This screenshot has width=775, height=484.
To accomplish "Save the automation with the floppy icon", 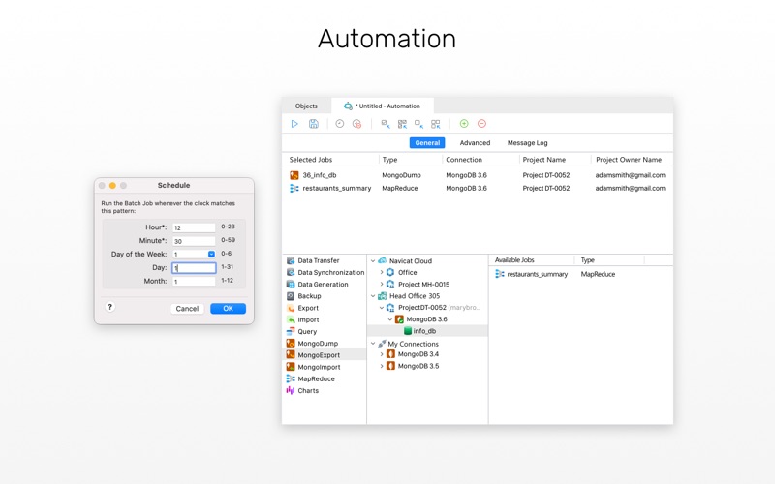I will pyautogui.click(x=313, y=124).
